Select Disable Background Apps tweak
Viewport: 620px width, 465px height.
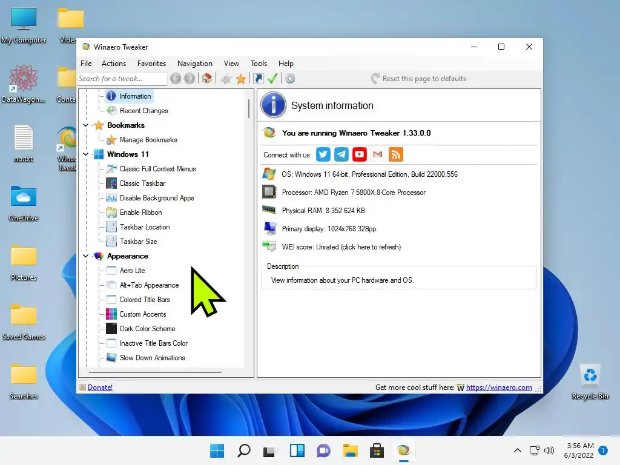click(x=157, y=198)
